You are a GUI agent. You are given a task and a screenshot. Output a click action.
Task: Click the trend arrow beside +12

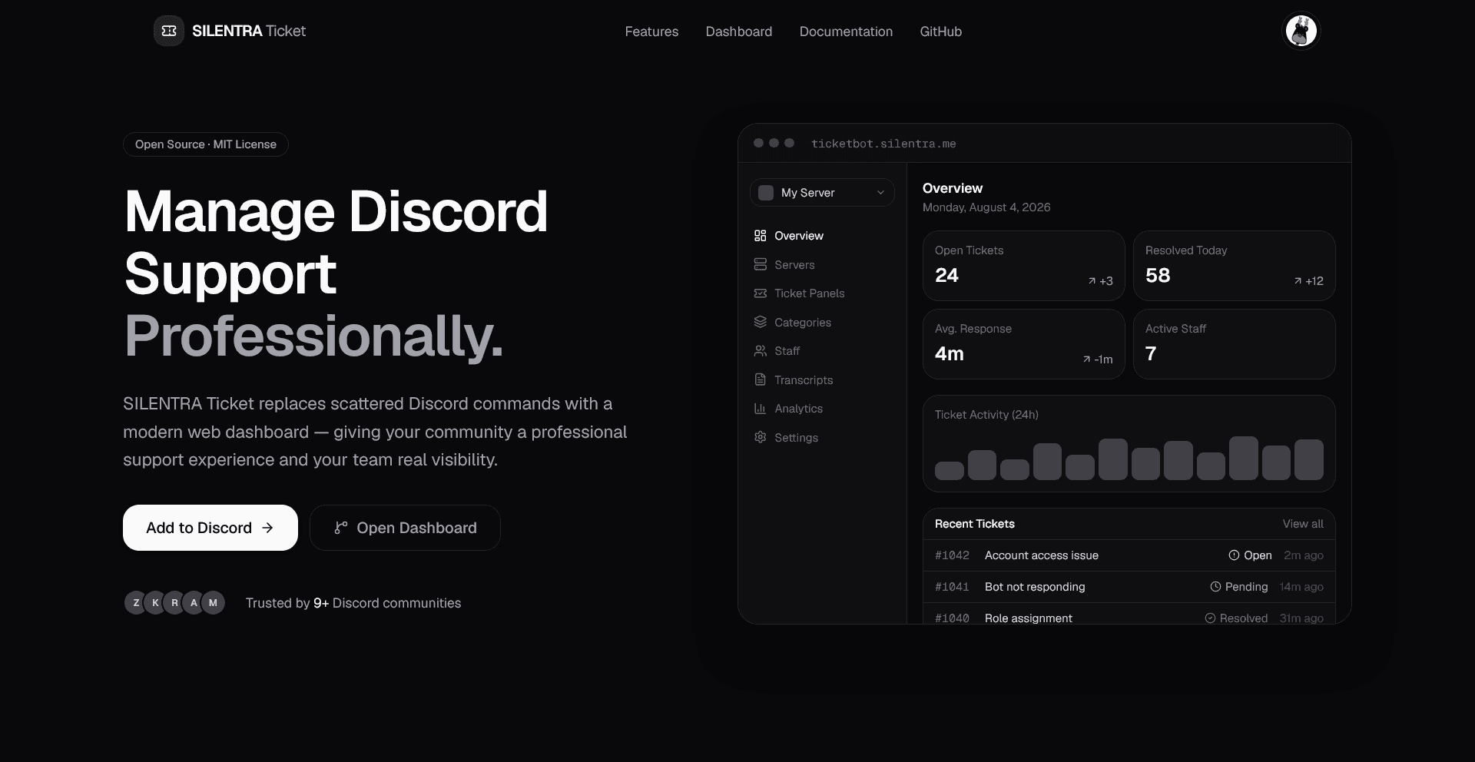pos(1298,281)
